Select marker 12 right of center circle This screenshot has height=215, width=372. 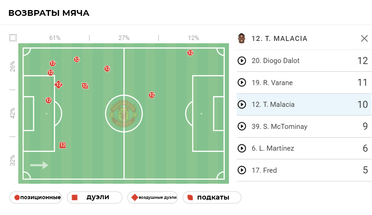[x=152, y=95]
